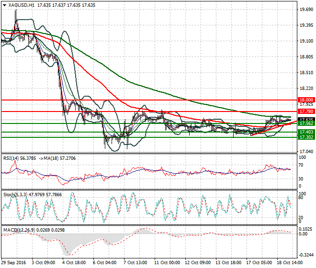Select the 7 Oct 13:00 time label
The image size is (316, 268).
pos(135,263)
